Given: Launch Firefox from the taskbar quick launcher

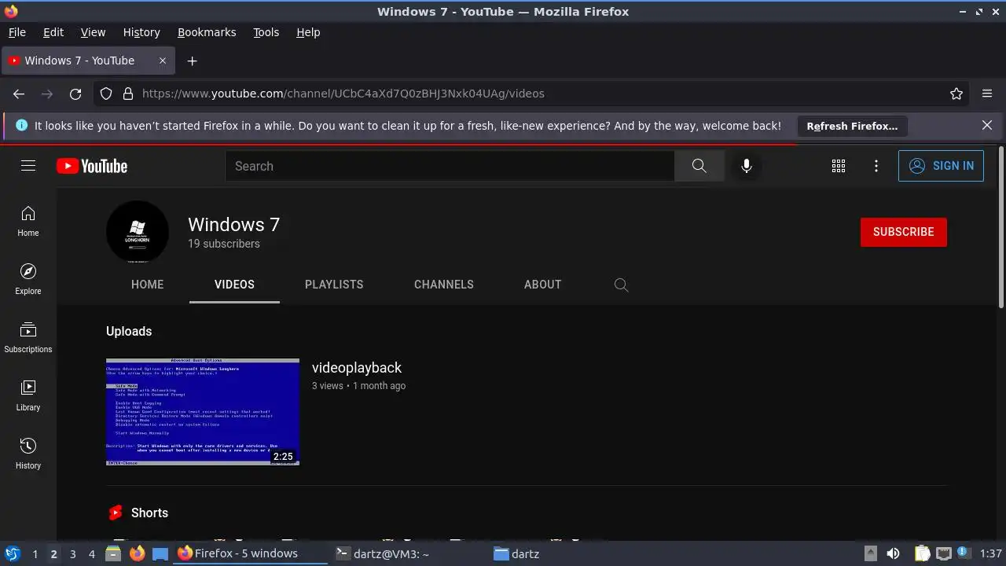Looking at the screenshot, I should [138, 553].
